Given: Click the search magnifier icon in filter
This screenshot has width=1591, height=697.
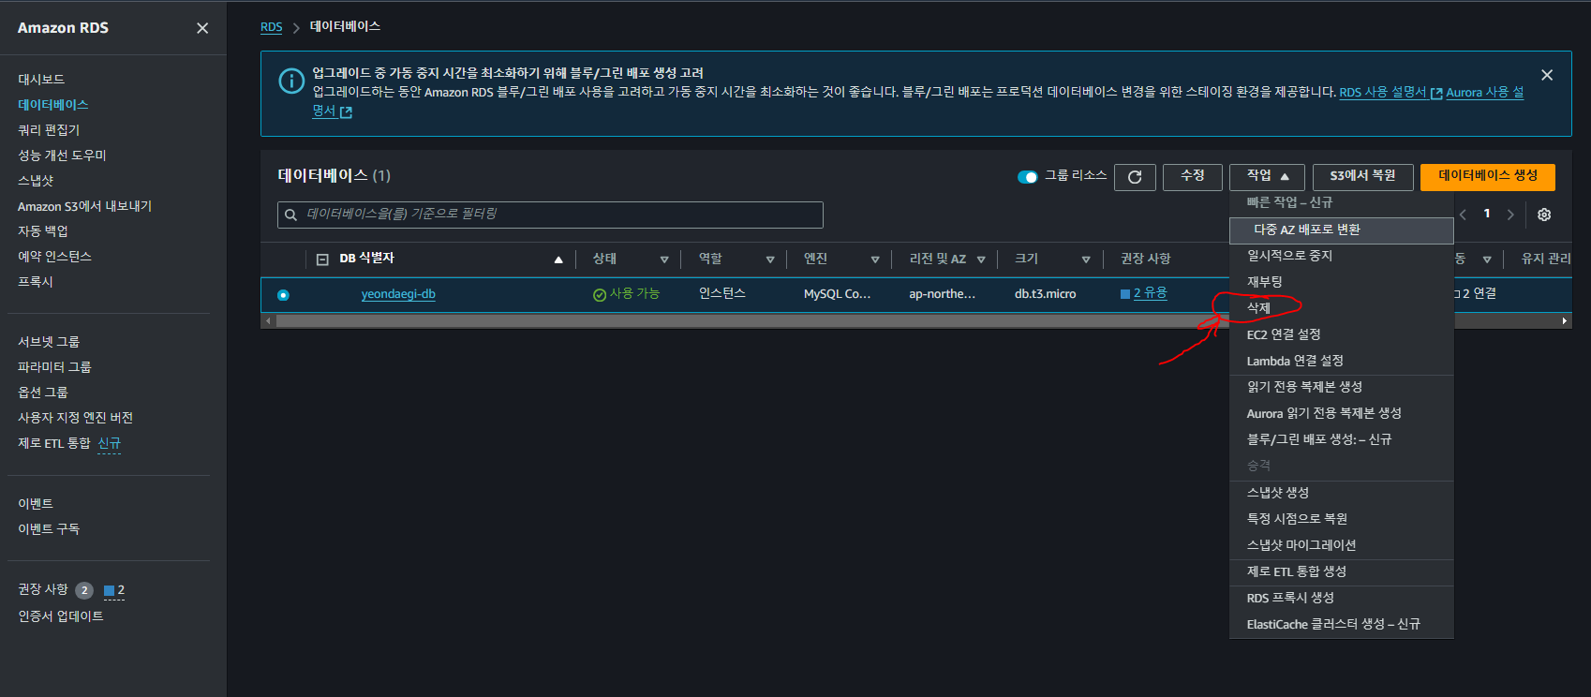Looking at the screenshot, I should [290, 215].
